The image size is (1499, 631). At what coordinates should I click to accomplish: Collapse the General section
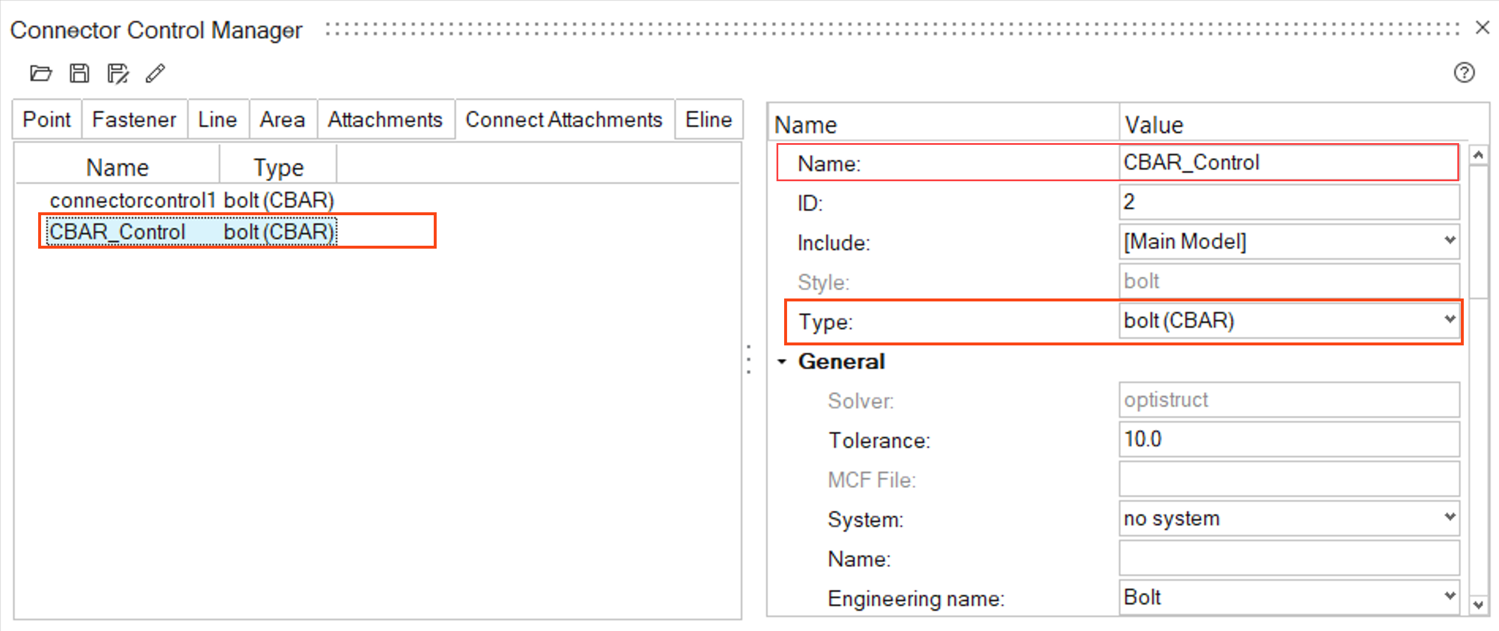(782, 362)
